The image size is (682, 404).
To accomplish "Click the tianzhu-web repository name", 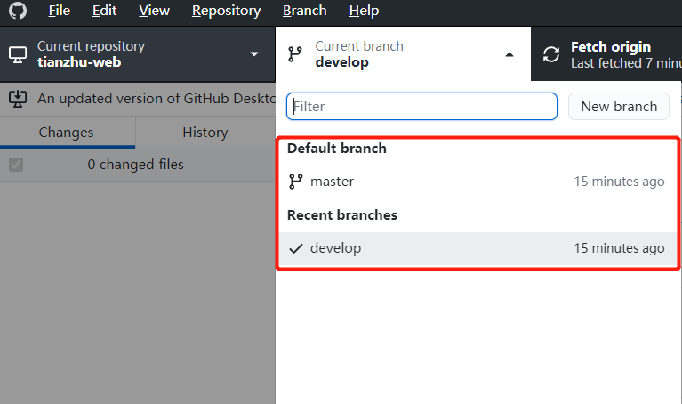I will pos(79,62).
